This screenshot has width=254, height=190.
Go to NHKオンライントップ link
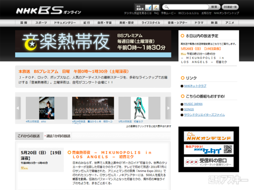click(226, 13)
